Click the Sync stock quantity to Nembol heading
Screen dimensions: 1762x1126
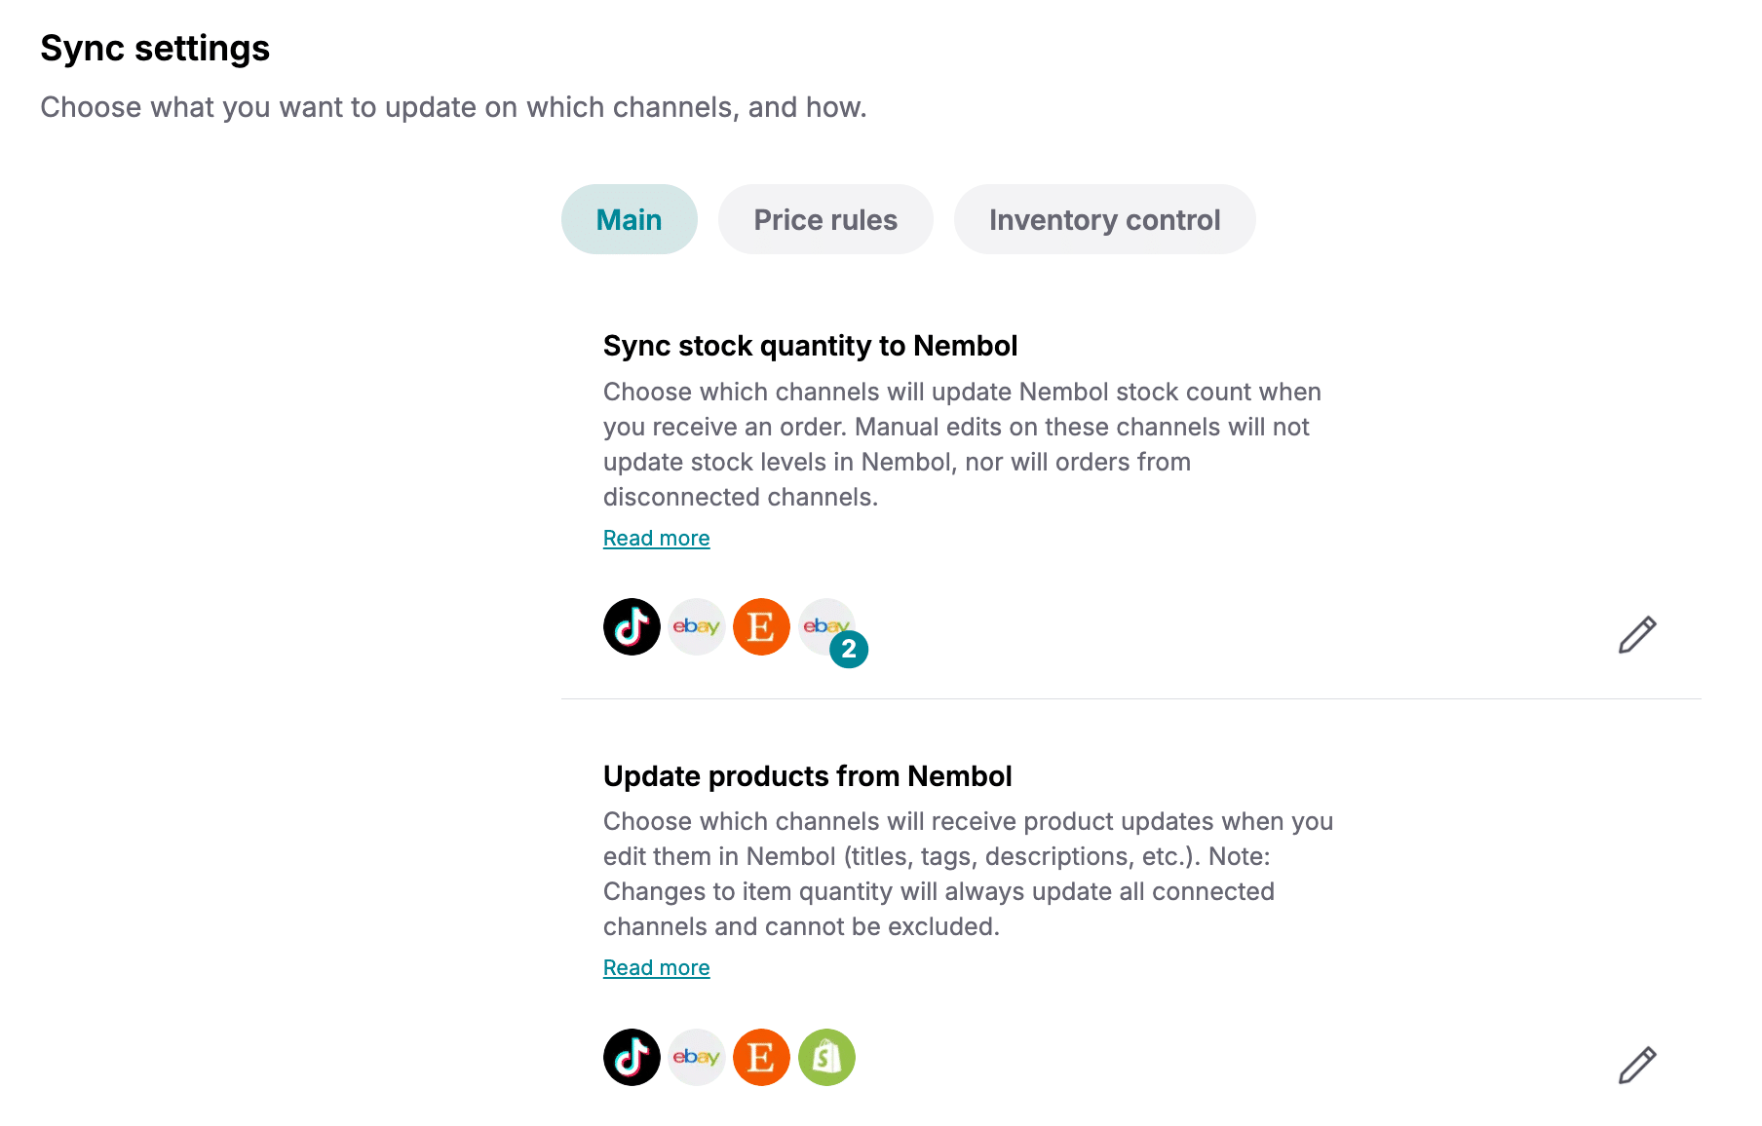810,346
